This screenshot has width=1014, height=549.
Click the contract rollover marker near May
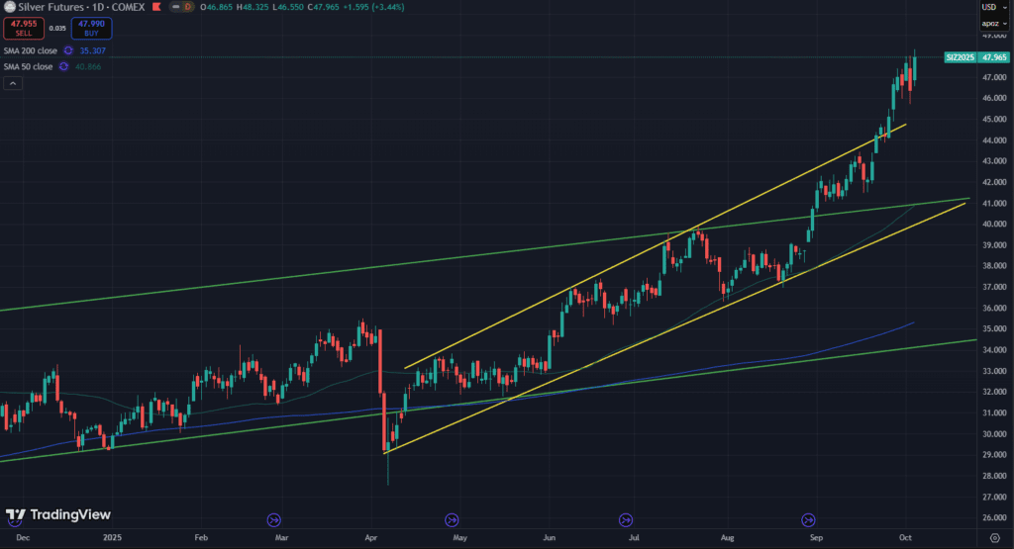(x=452, y=519)
